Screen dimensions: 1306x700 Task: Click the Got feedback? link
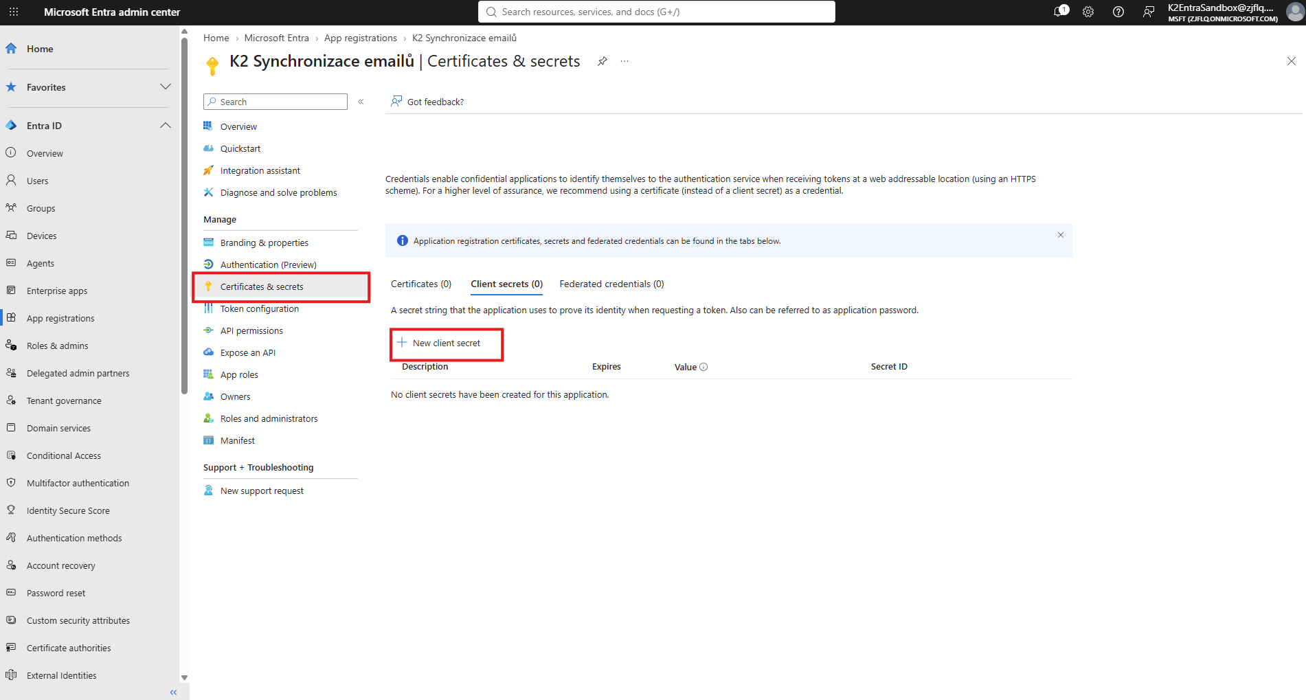427,102
